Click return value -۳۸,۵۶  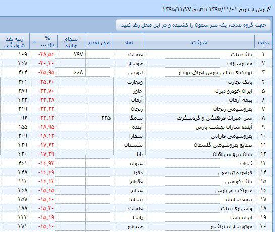[x=46, y=54]
